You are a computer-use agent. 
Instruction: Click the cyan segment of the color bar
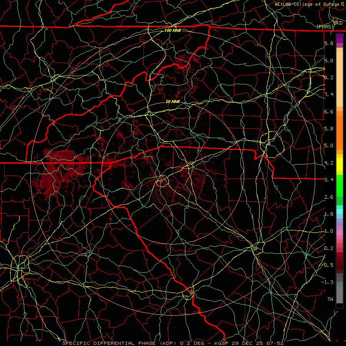pos(339,211)
